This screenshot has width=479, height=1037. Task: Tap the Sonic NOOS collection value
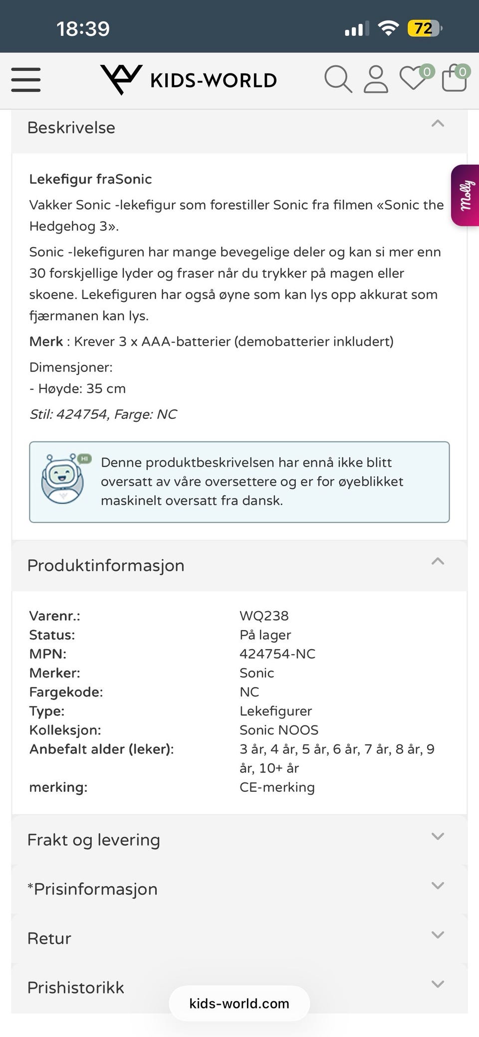[x=279, y=730]
